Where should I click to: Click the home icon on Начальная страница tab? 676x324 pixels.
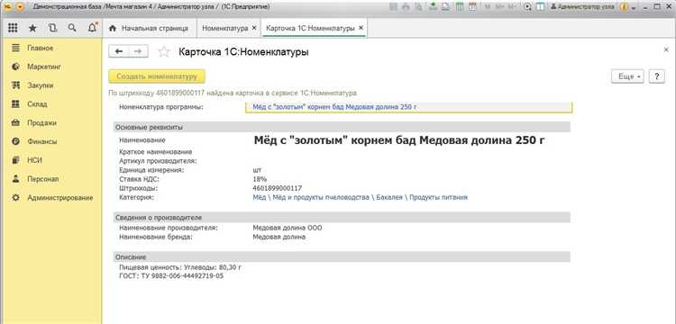point(113,29)
